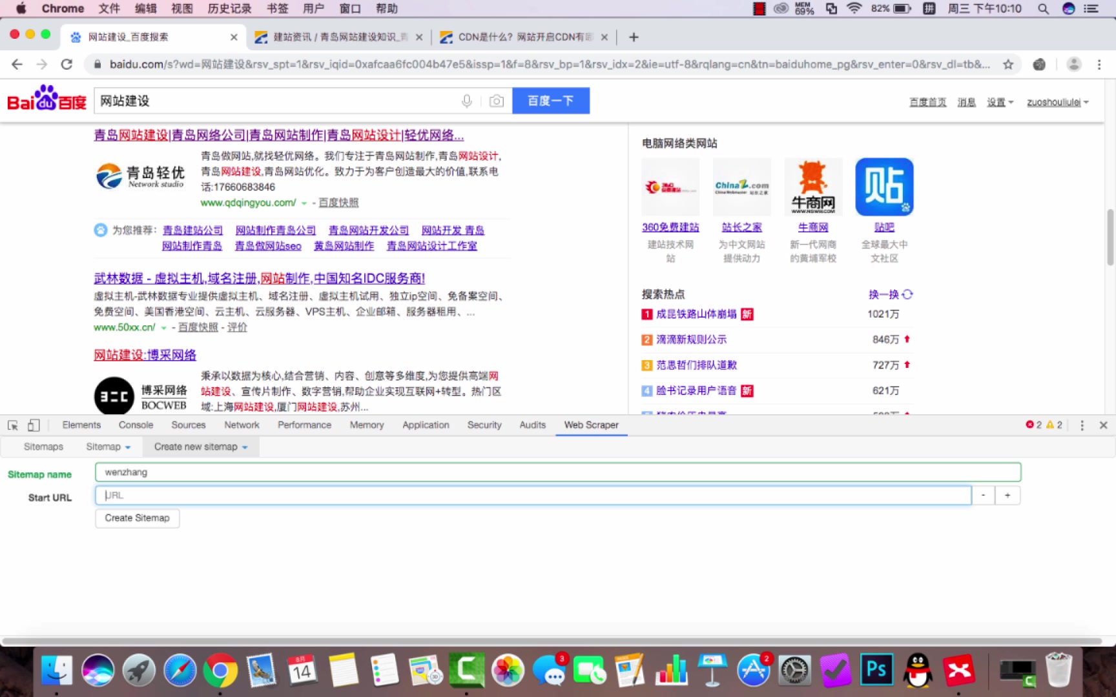Switch to 建站资讯 browser tab
Screen dimensions: 1116x697
click(x=338, y=37)
